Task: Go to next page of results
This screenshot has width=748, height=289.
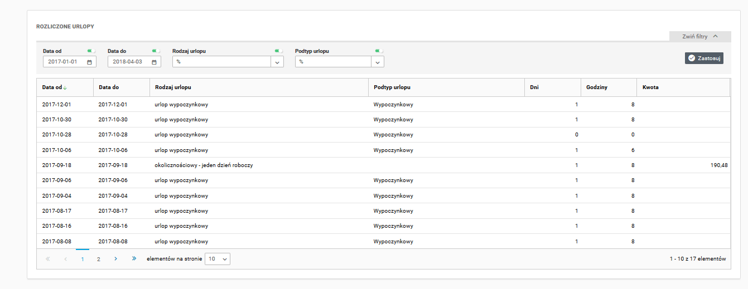Action: (115, 259)
